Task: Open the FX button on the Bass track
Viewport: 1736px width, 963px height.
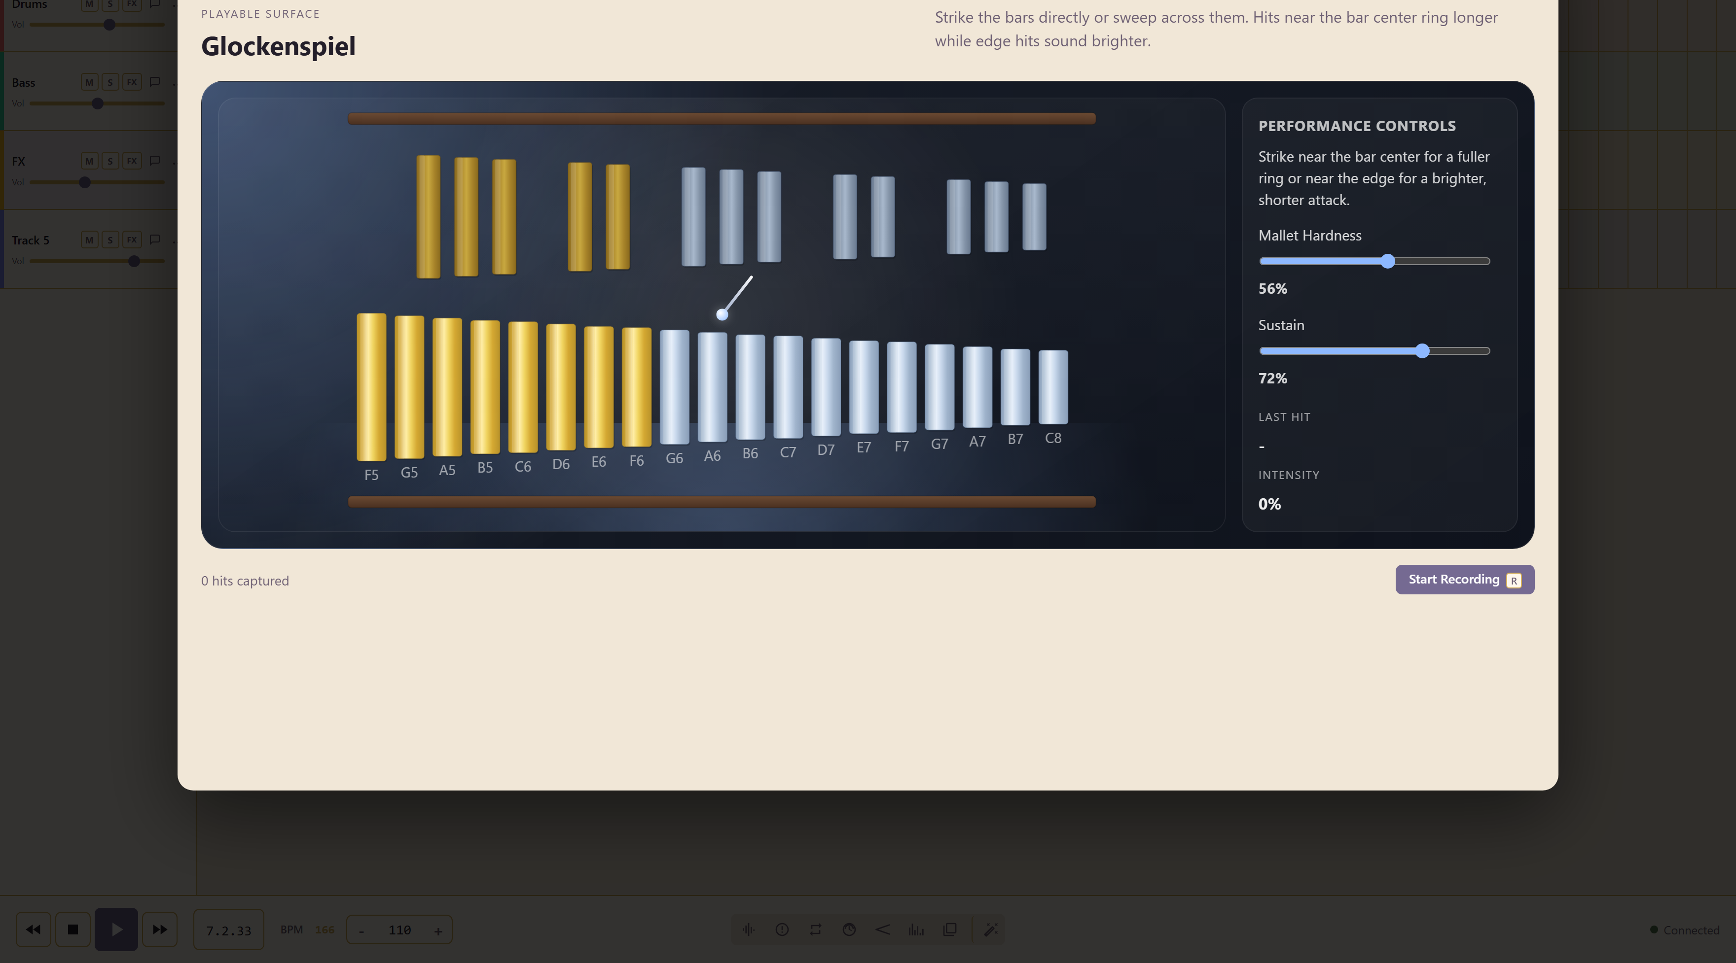Action: point(132,82)
